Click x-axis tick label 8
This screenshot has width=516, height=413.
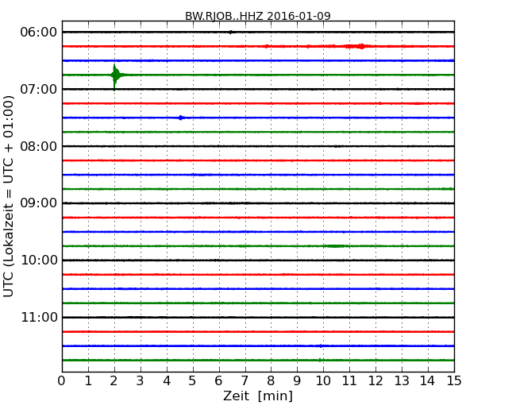click(271, 380)
